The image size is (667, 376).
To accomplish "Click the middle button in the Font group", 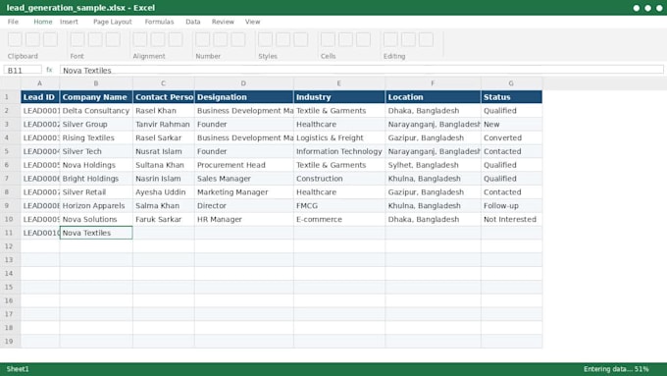I will coord(95,39).
